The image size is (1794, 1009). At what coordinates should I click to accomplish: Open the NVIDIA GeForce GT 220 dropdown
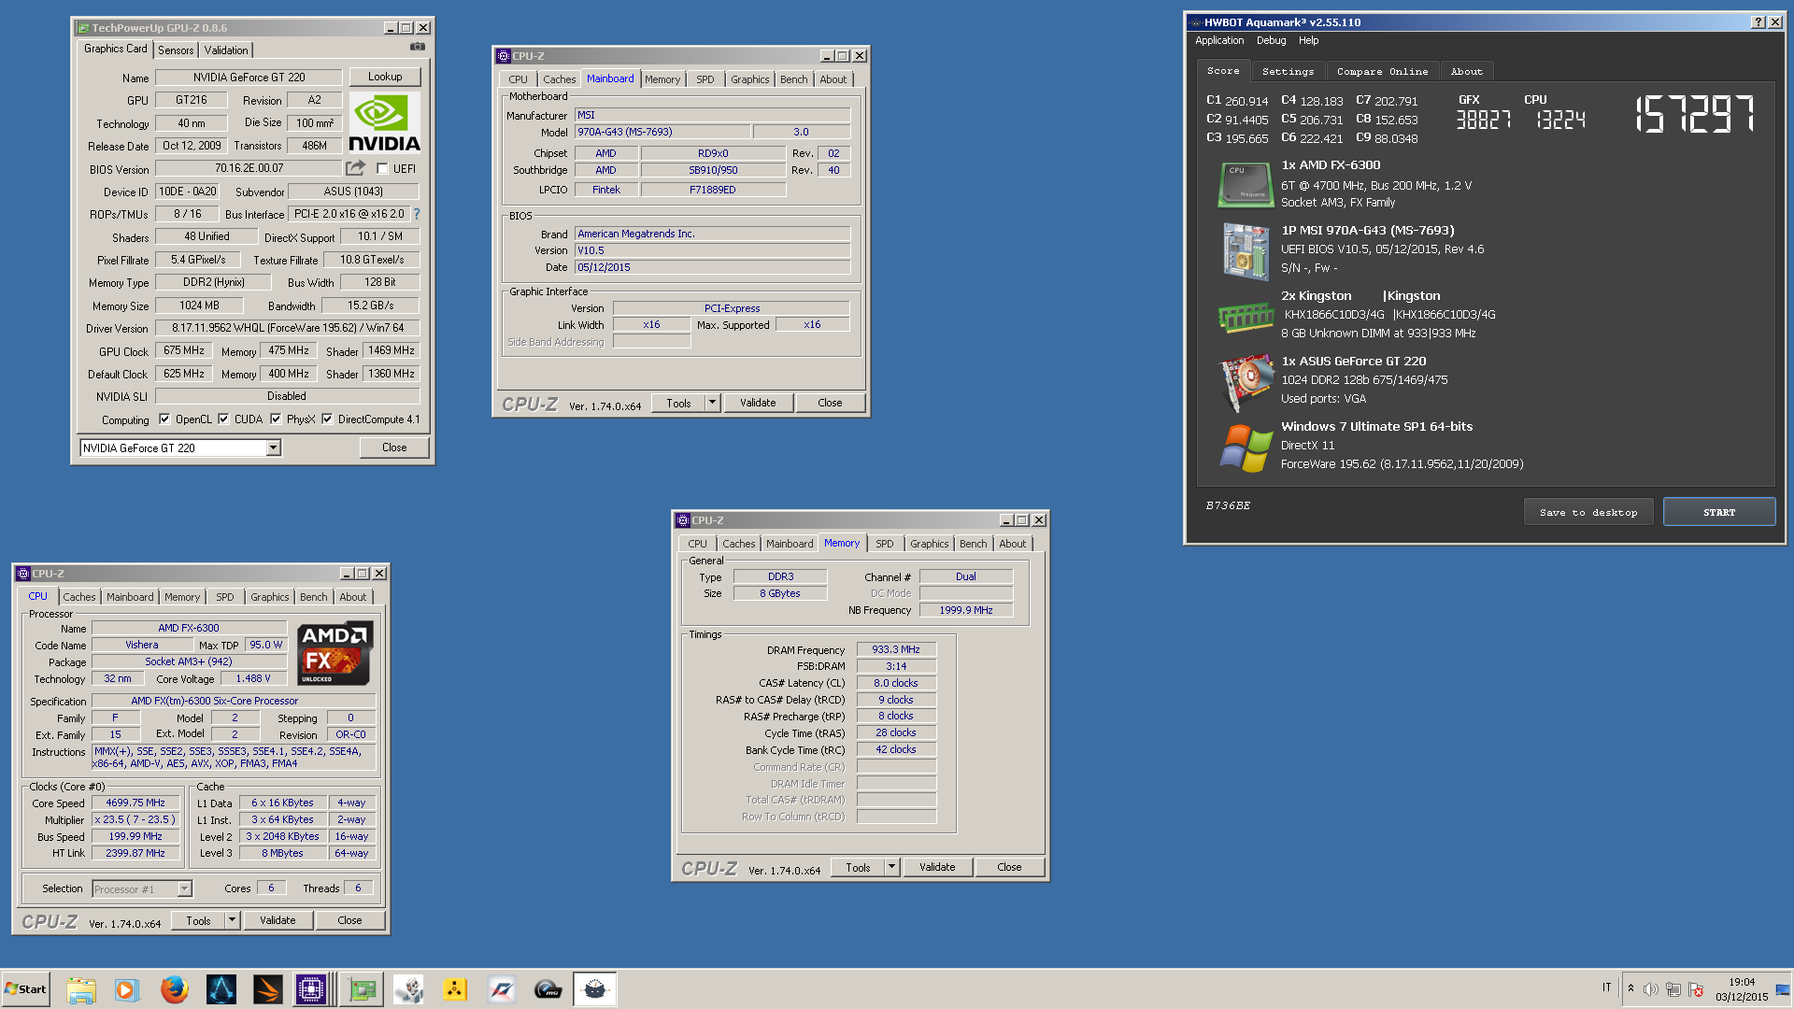pos(180,448)
